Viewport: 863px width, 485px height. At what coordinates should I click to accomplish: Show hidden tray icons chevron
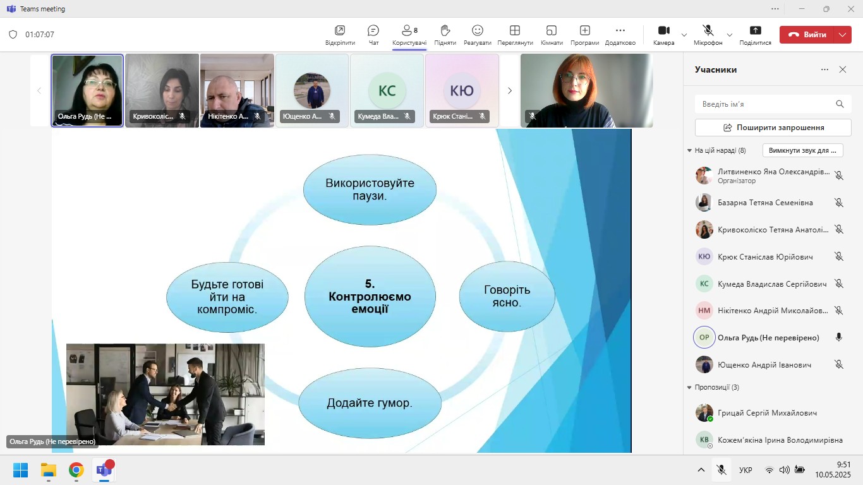[x=701, y=470]
